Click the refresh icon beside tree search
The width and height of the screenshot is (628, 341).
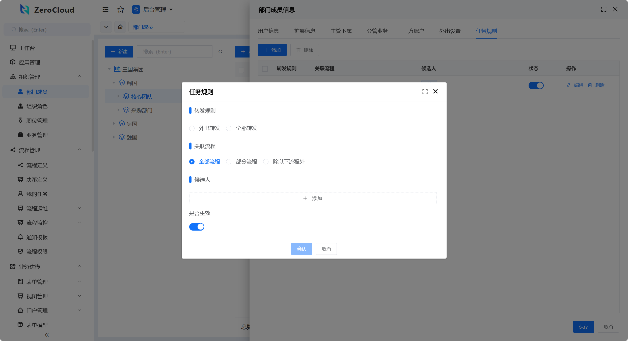coord(220,51)
